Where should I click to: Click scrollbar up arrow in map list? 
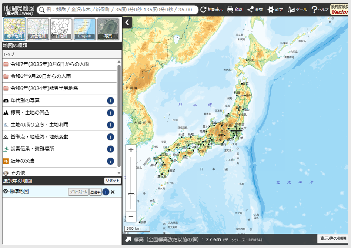click(119, 62)
